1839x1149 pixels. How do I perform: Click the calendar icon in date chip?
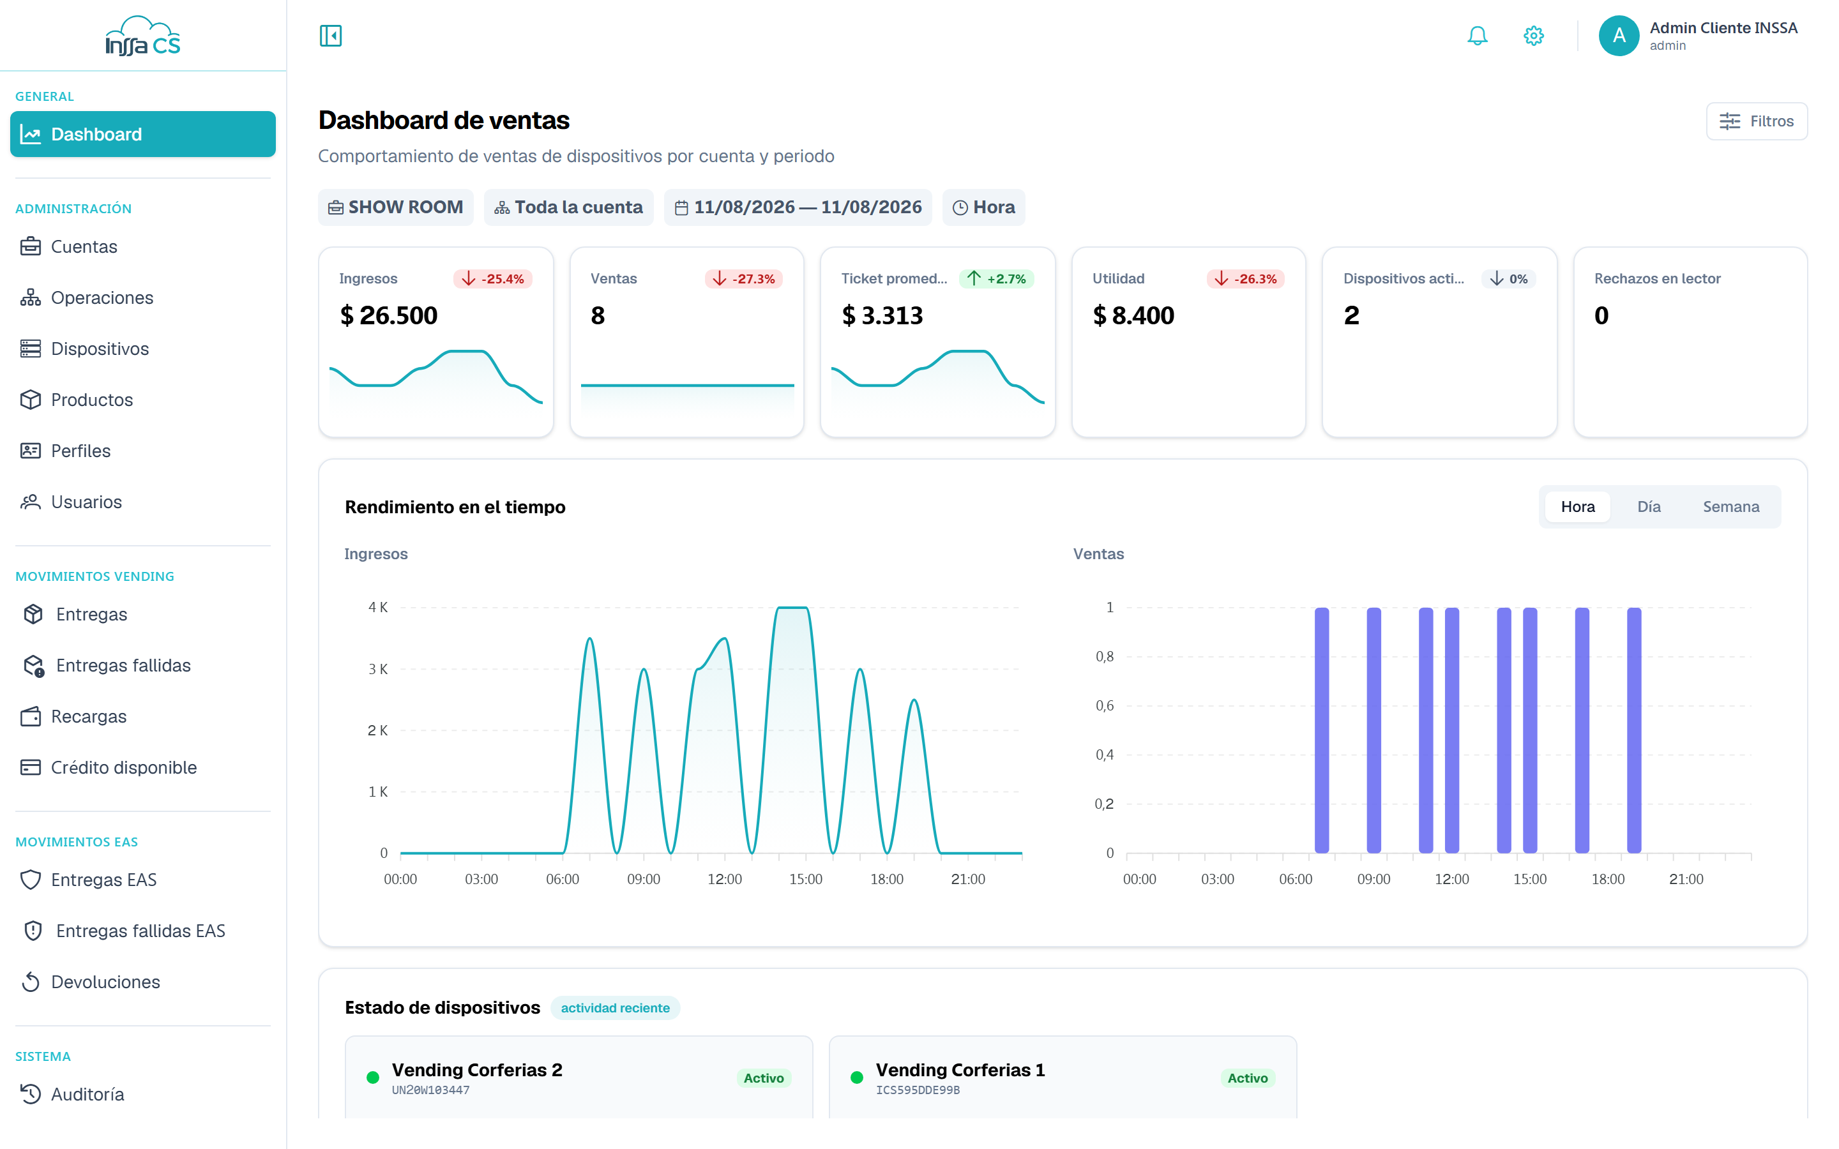coord(682,207)
